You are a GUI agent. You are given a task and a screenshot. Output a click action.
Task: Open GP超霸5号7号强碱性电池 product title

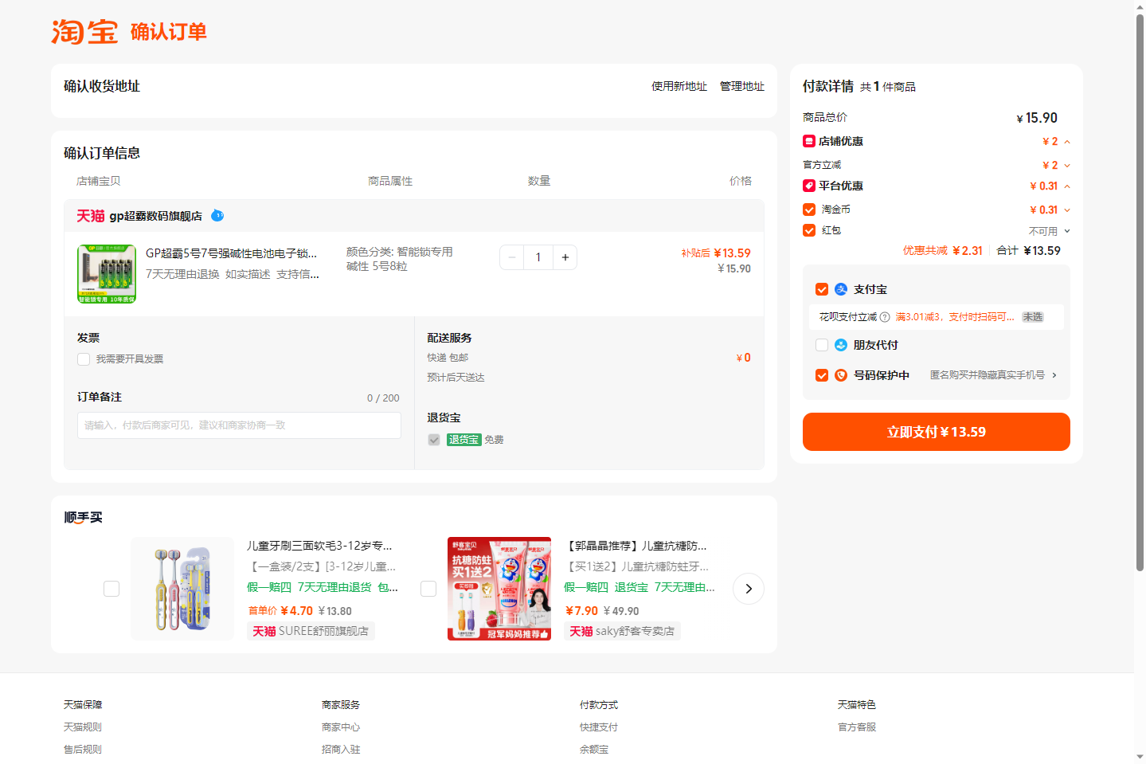[232, 253]
